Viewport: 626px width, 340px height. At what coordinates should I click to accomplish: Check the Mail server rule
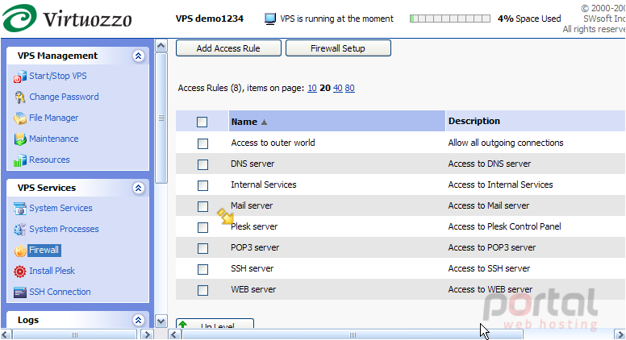click(x=202, y=206)
